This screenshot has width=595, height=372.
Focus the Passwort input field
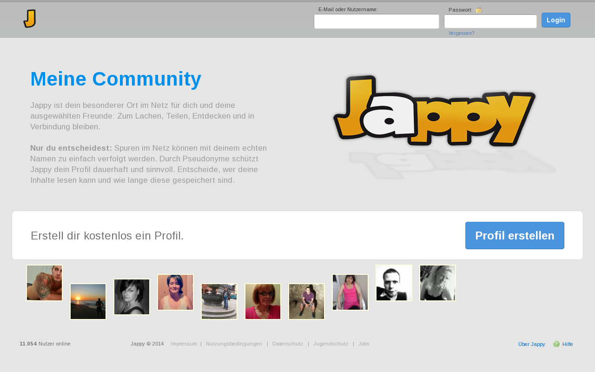[x=490, y=21]
